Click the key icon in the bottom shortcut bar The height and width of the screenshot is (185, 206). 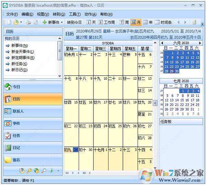(x=29, y=171)
